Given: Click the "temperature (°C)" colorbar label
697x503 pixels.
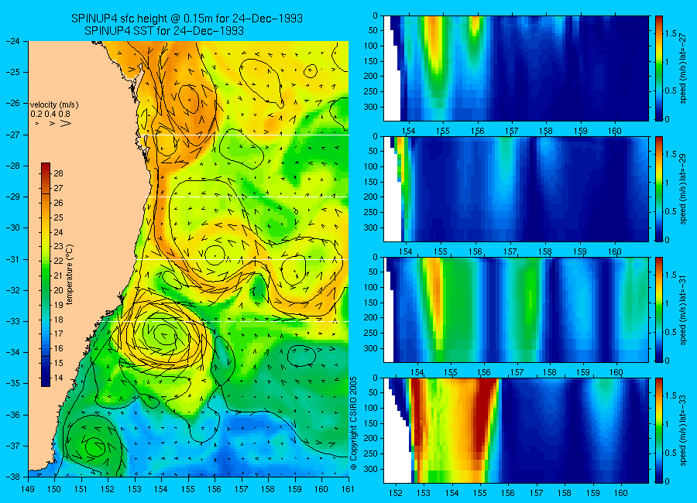Looking at the screenshot, I should tap(70, 275).
